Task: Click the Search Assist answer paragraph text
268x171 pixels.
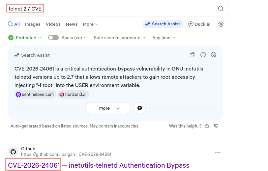Action: coord(109,77)
